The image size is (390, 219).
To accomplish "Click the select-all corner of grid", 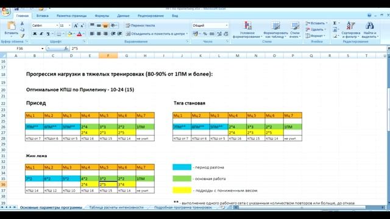I will [x=3, y=55].
